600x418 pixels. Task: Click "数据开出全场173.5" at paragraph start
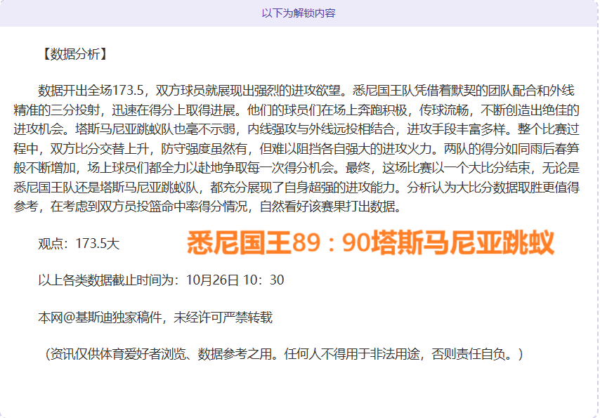[91, 91]
